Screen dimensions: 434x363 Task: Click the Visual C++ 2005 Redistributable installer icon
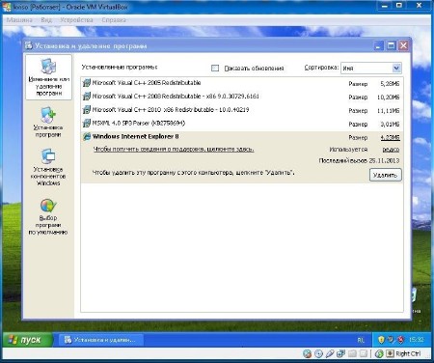pos(87,83)
